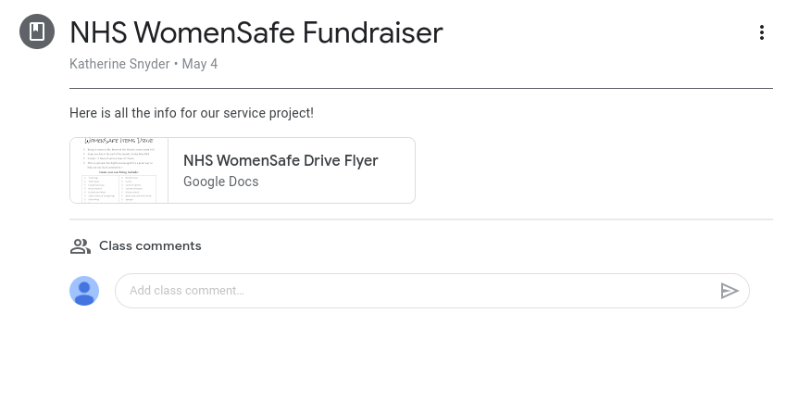The width and height of the screenshot is (811, 401).
Task: Click the divider above Class comments
Action: pyautogui.click(x=420, y=219)
